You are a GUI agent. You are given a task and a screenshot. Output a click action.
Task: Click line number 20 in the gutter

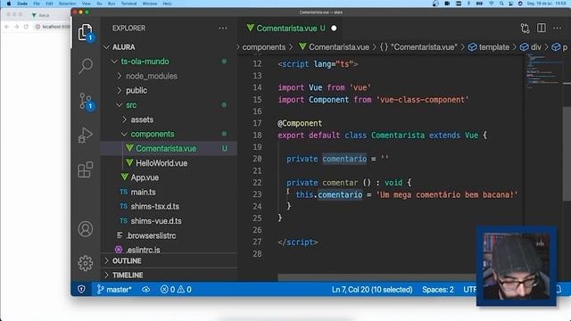pyautogui.click(x=257, y=159)
